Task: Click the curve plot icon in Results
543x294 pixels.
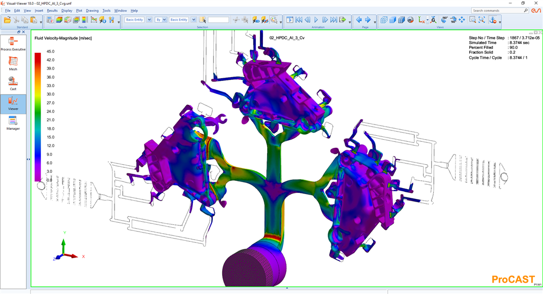Action: coord(93,20)
